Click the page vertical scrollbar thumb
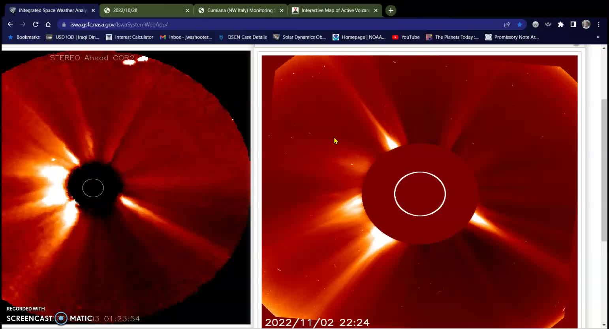The image size is (609, 329). [604, 170]
